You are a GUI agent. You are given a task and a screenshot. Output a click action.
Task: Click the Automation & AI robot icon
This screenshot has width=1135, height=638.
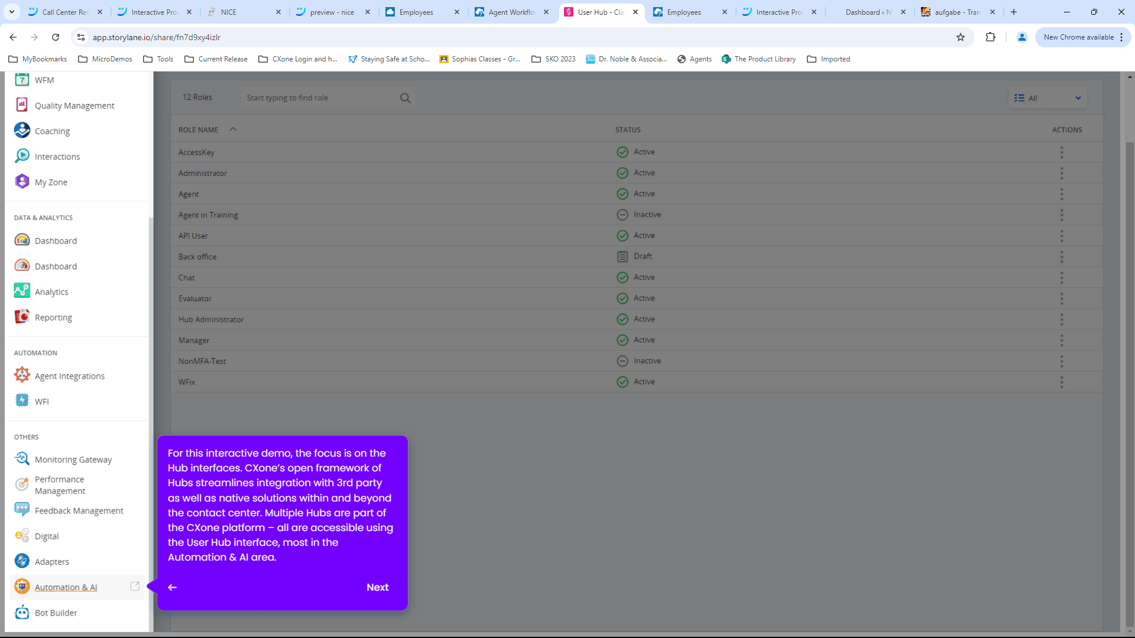[22, 587]
